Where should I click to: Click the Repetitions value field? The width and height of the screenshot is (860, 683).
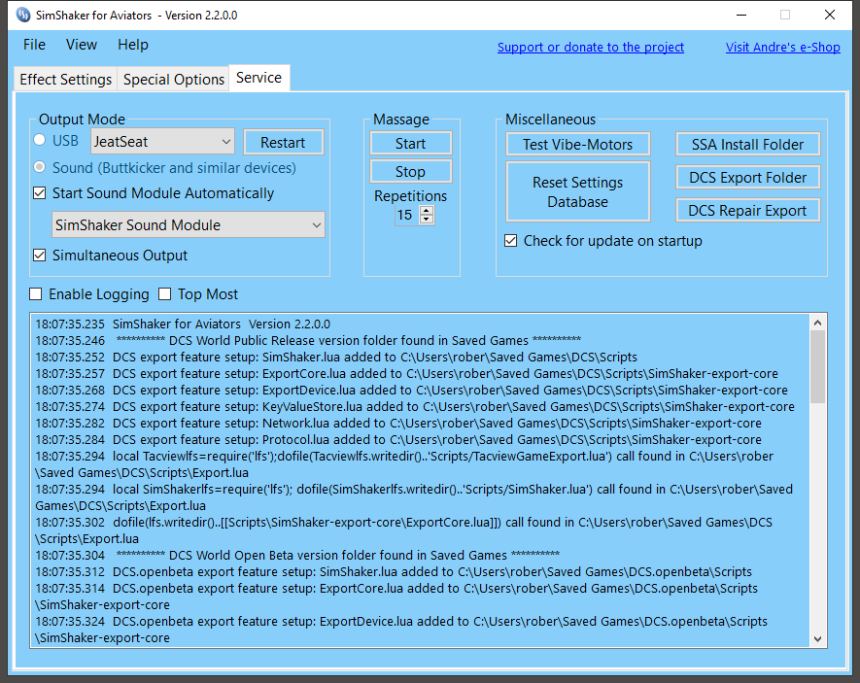(406, 215)
